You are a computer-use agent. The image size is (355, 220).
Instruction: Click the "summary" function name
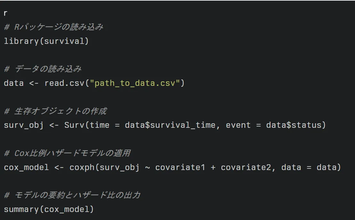pos(21,209)
